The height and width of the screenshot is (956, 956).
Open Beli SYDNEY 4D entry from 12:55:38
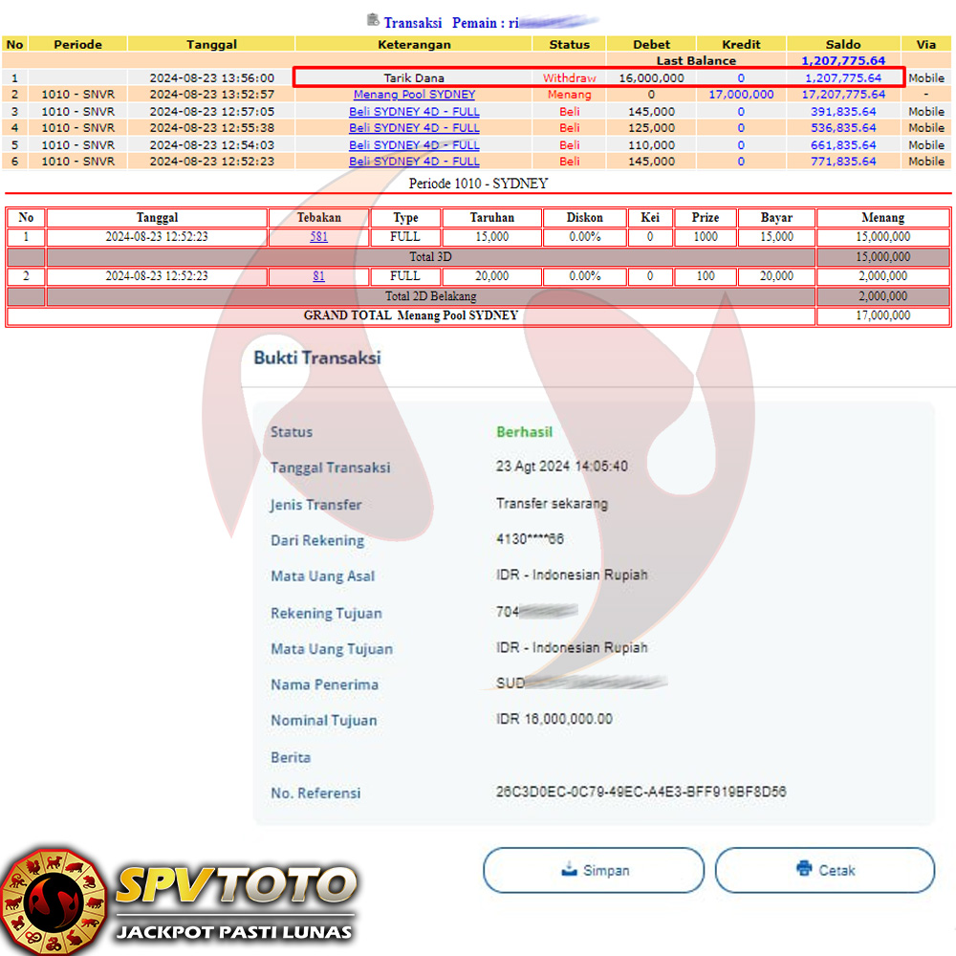click(414, 128)
